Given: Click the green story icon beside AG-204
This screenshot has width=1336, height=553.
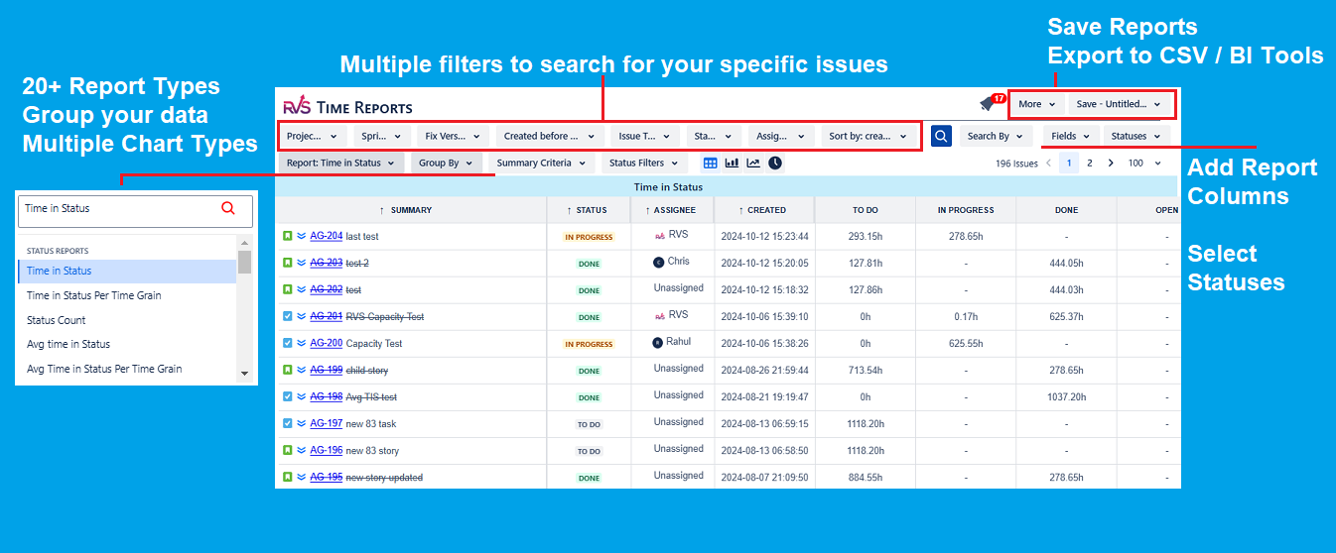Looking at the screenshot, I should click(x=287, y=236).
